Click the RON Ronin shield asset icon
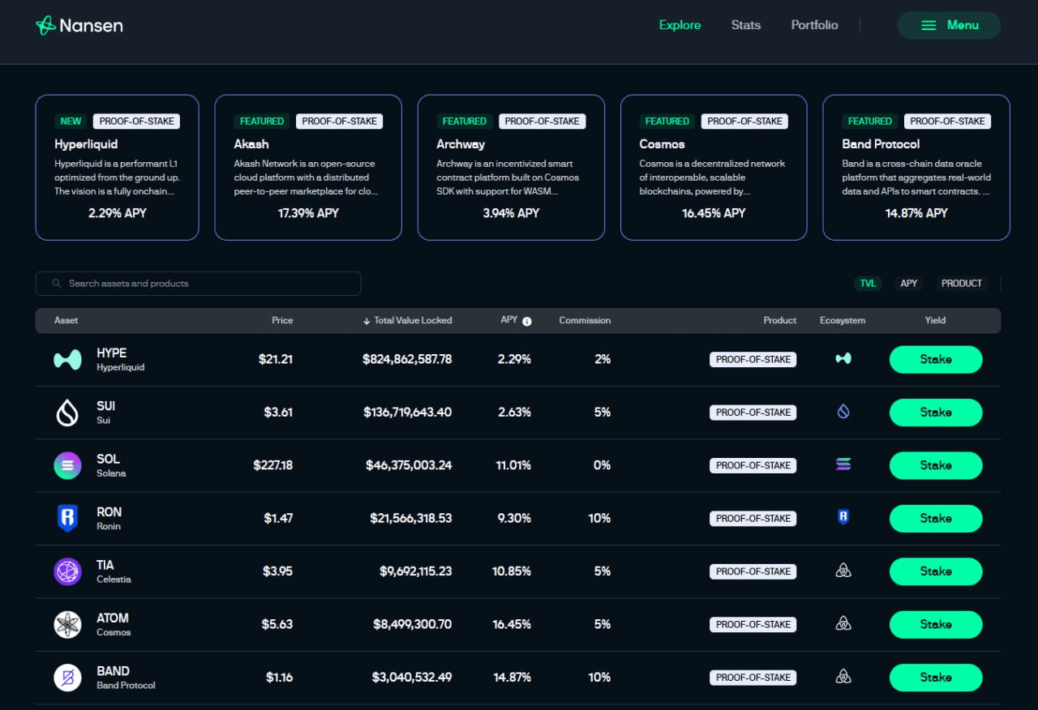This screenshot has width=1038, height=710. 67,519
